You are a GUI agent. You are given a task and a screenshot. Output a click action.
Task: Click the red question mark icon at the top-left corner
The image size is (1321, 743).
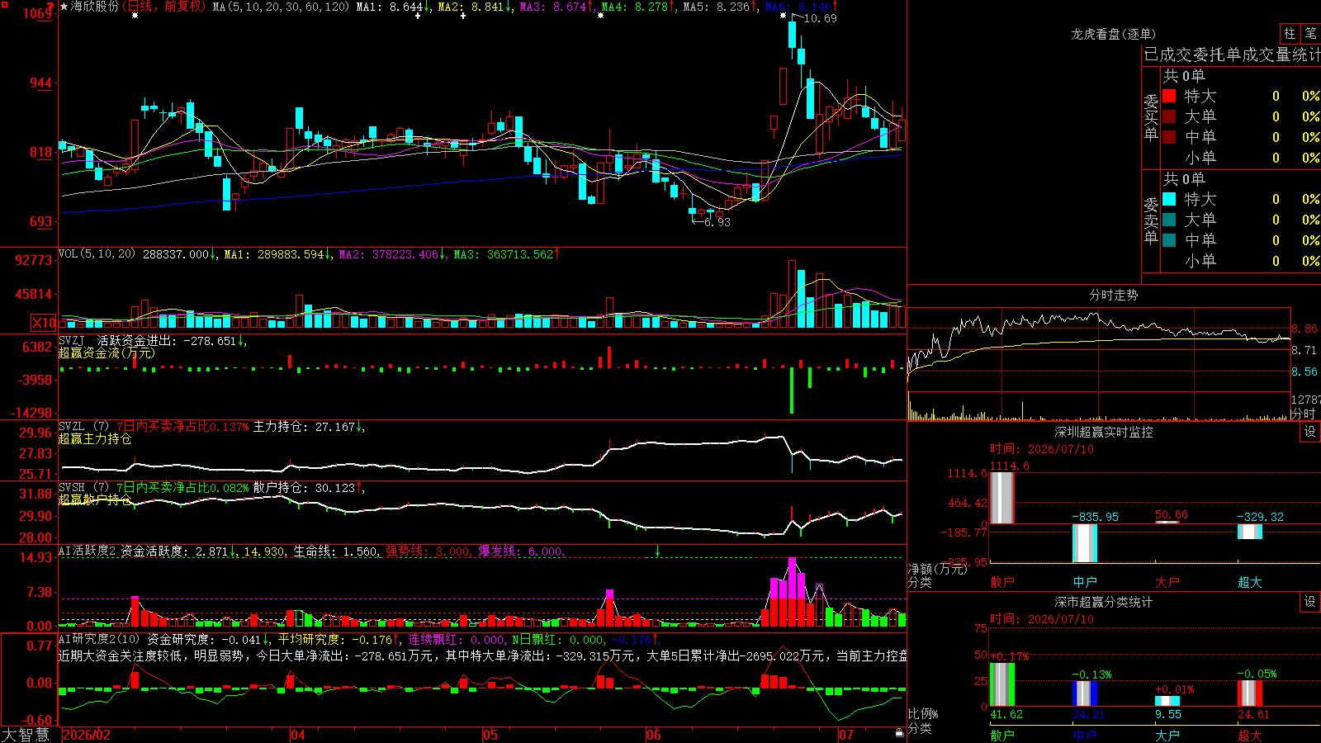point(50,6)
